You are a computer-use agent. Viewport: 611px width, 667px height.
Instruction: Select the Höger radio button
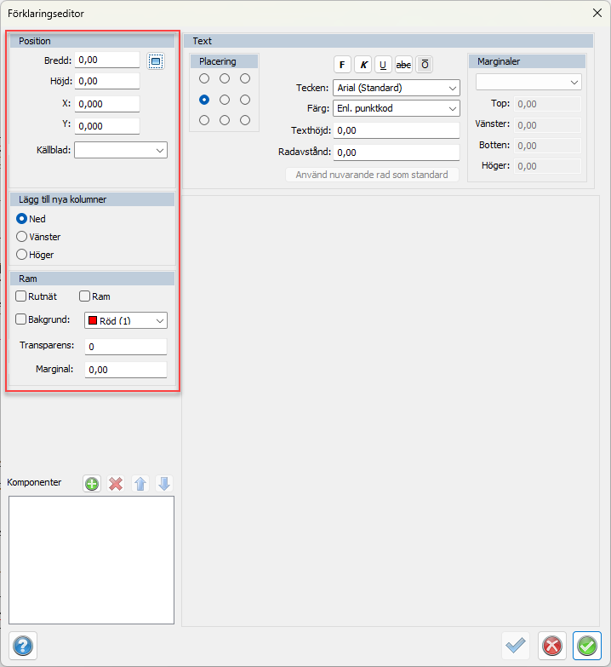tap(22, 254)
